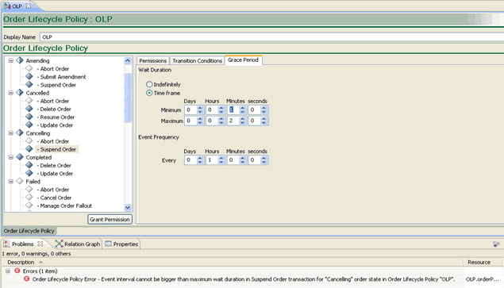Click the Grant Permission button
Screen dimensions: 504x288
110,219
